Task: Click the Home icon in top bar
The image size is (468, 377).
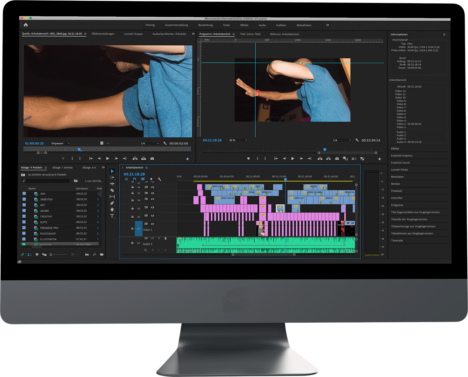Action: tap(26, 25)
